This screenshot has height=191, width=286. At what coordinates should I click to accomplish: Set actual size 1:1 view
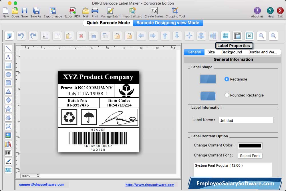249,36
